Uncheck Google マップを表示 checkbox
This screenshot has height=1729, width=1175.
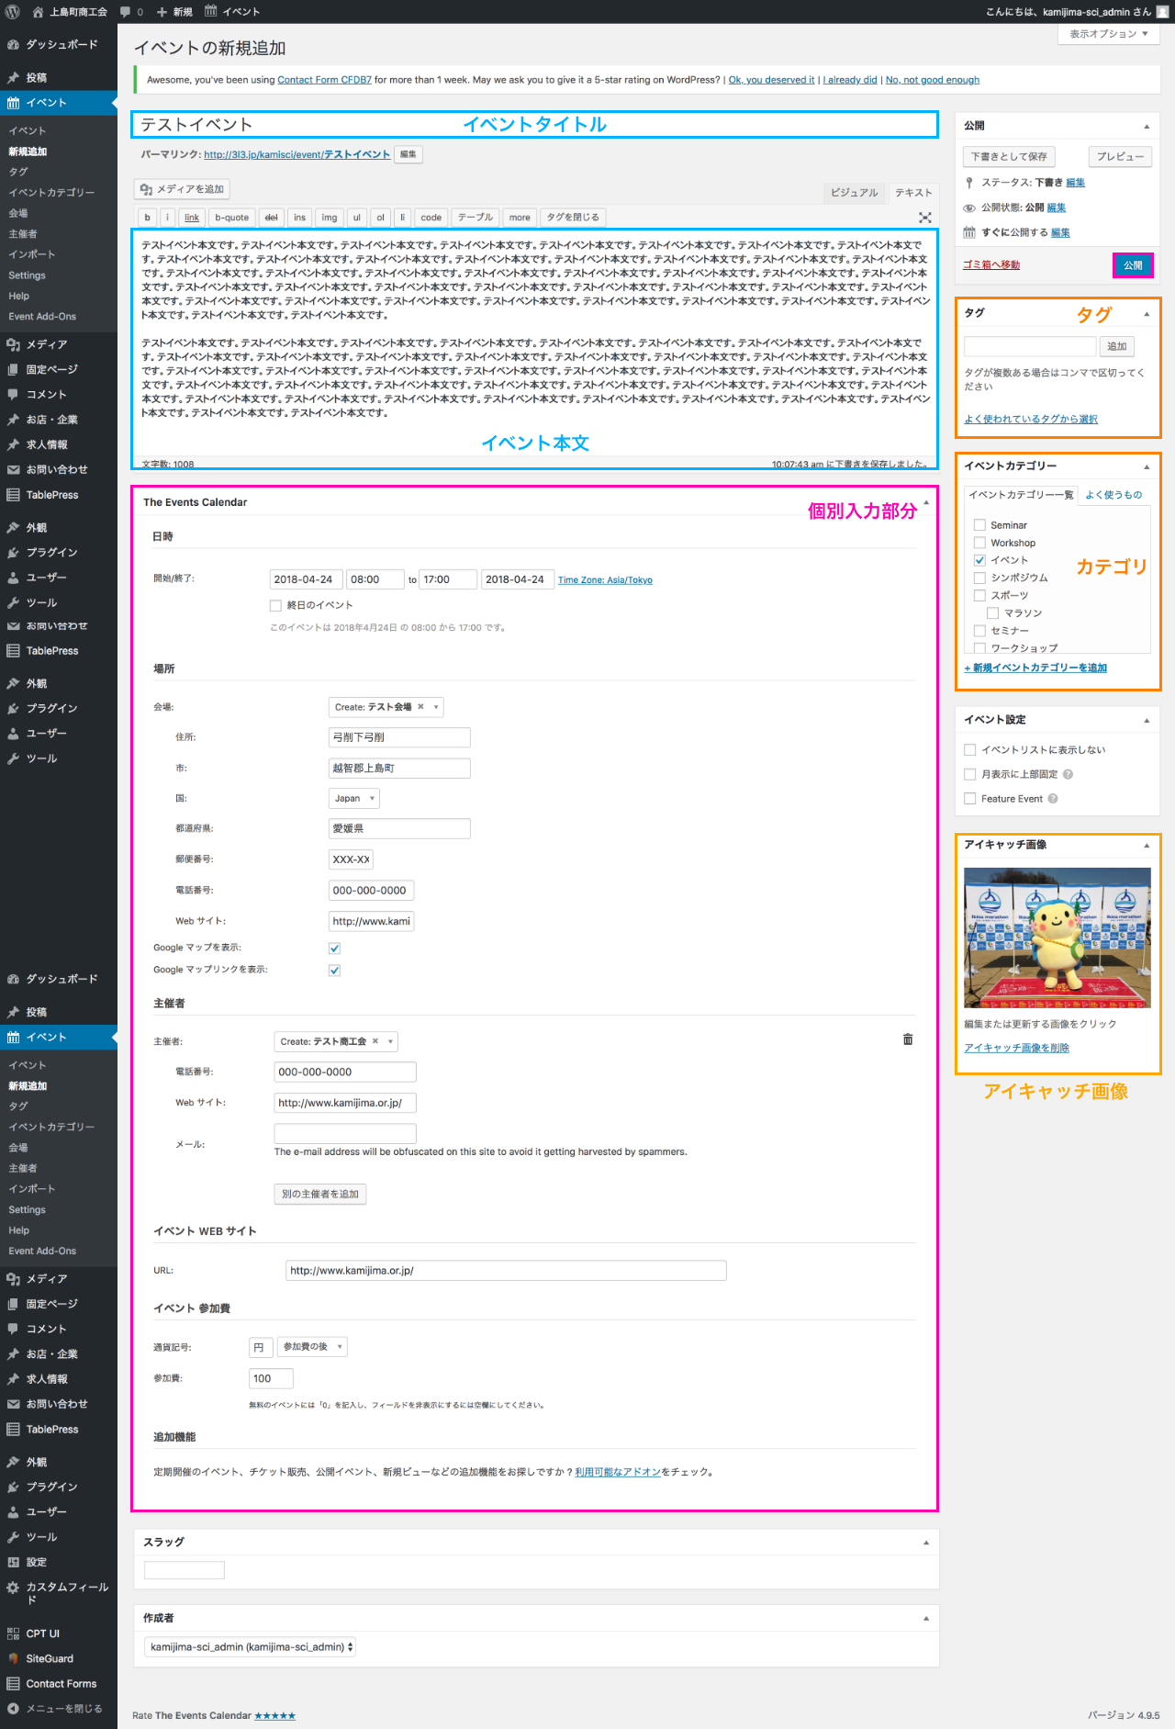tap(334, 949)
